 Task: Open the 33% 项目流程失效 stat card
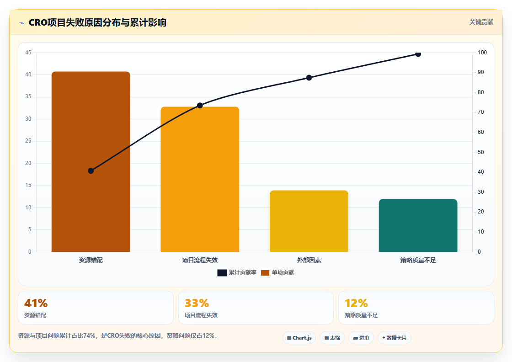tap(256, 308)
